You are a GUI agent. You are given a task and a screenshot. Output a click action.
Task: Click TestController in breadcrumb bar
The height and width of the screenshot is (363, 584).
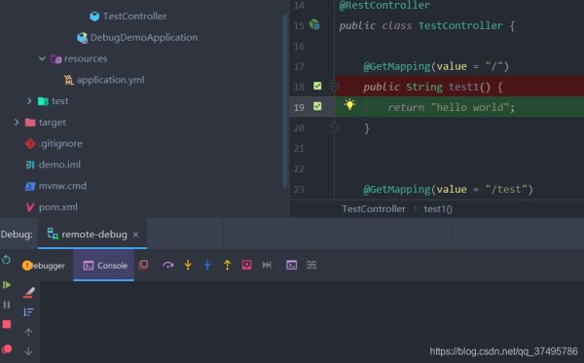tap(374, 209)
